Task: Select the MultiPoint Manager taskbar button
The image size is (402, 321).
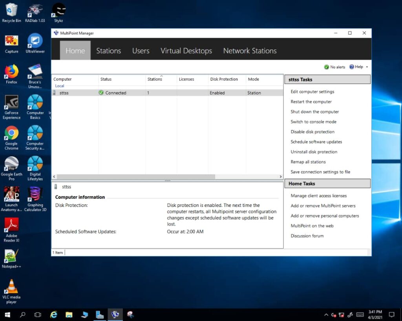Action: [115, 315]
